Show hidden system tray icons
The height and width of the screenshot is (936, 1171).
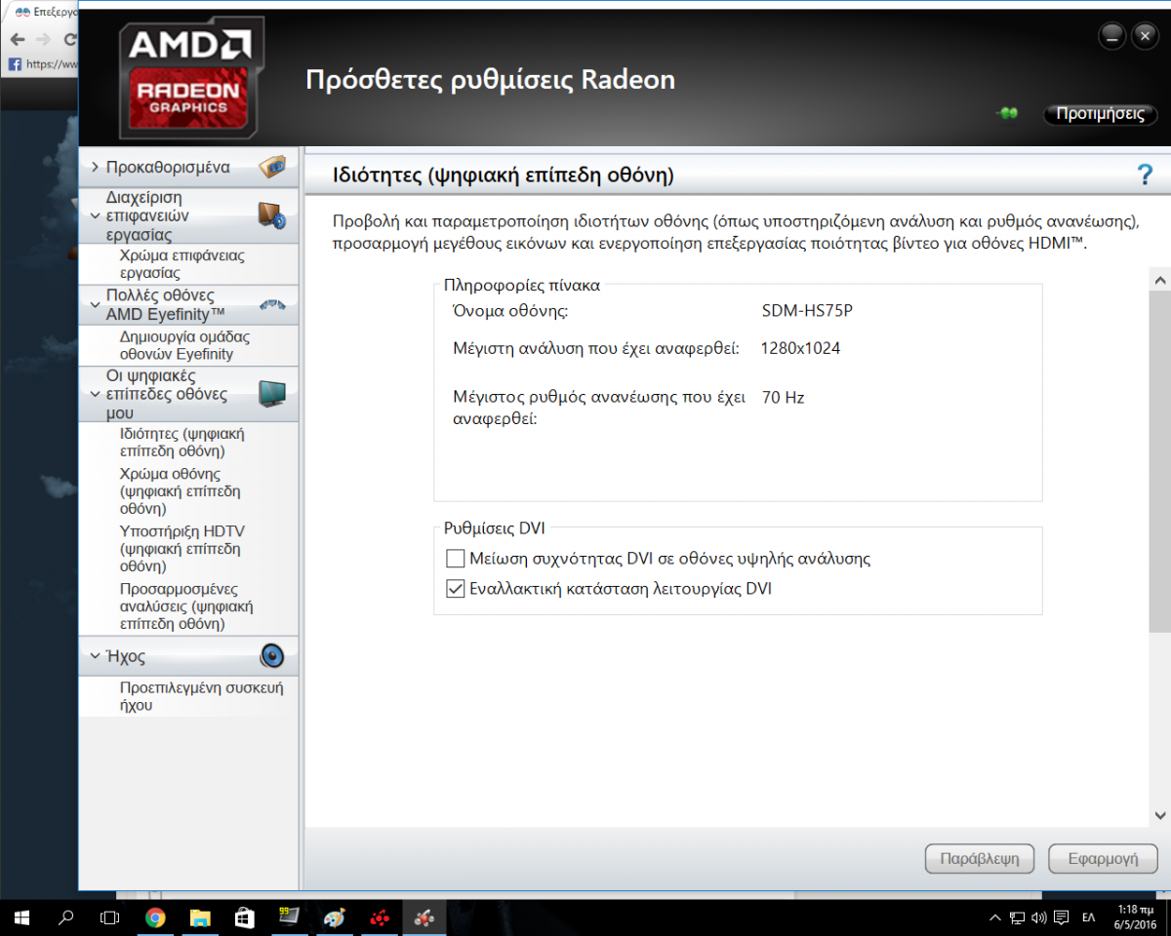click(x=995, y=917)
